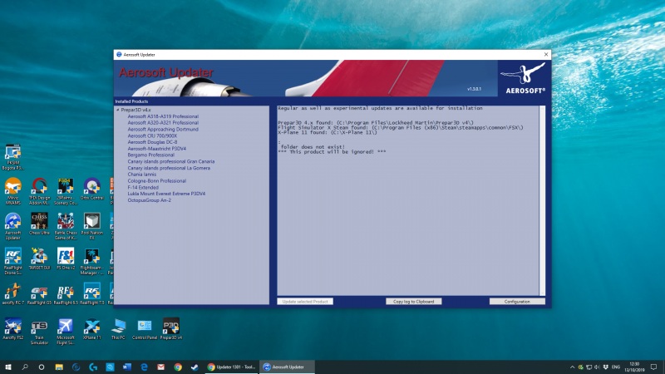Click the Aerosoft logo in banner
This screenshot has height=374, width=665.
click(x=525, y=78)
